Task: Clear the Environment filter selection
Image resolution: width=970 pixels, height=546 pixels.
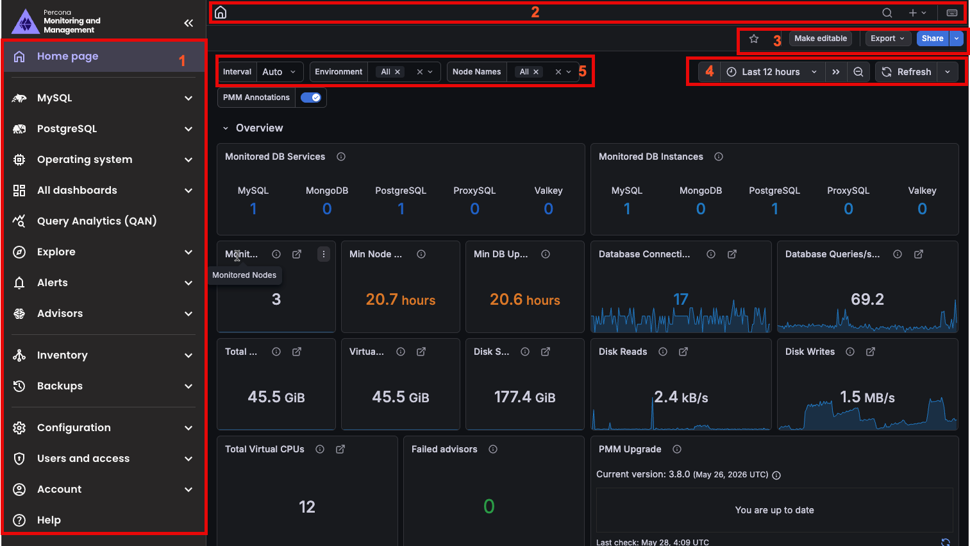Action: point(420,72)
